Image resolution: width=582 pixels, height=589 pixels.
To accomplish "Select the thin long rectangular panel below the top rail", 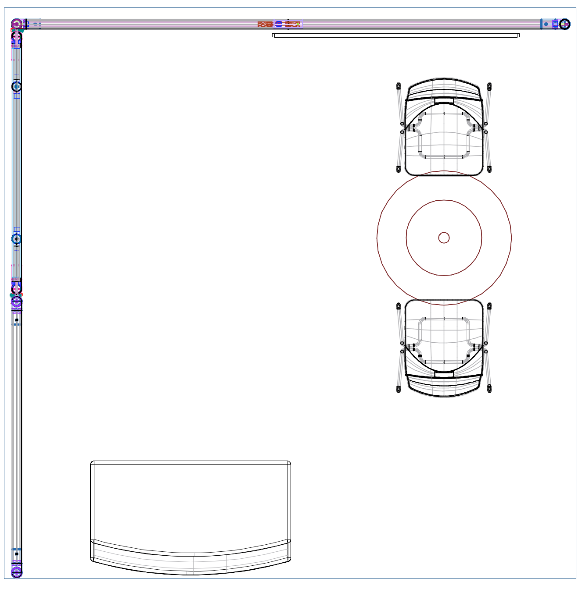I will (x=395, y=35).
